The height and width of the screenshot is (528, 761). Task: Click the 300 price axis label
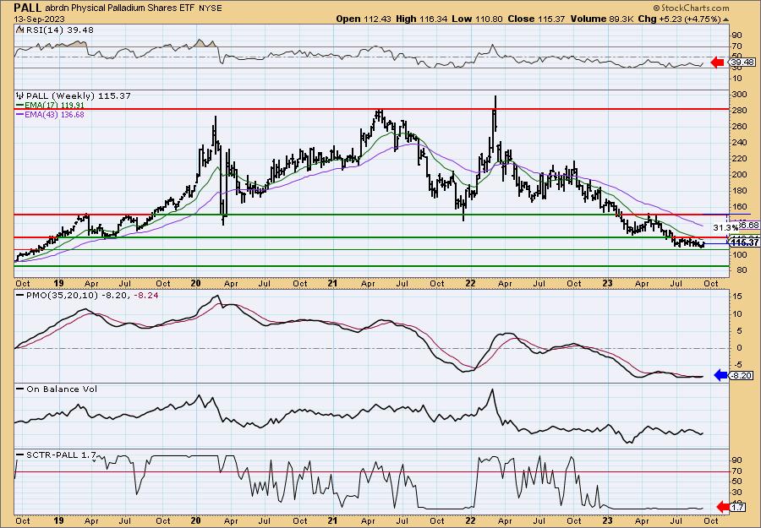coord(738,95)
